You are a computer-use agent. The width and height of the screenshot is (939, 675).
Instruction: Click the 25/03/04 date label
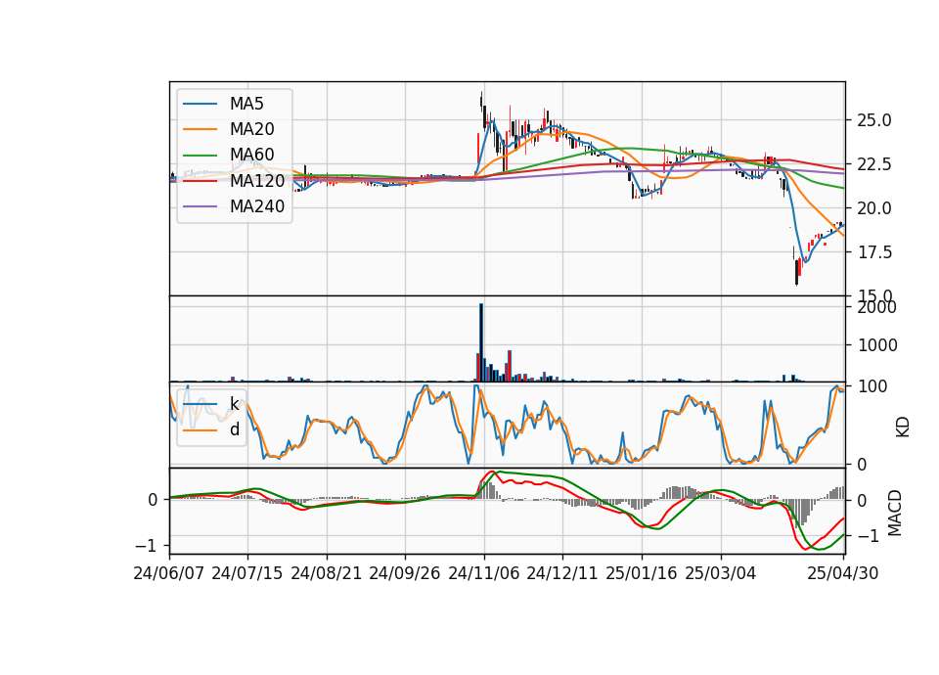pos(721,573)
